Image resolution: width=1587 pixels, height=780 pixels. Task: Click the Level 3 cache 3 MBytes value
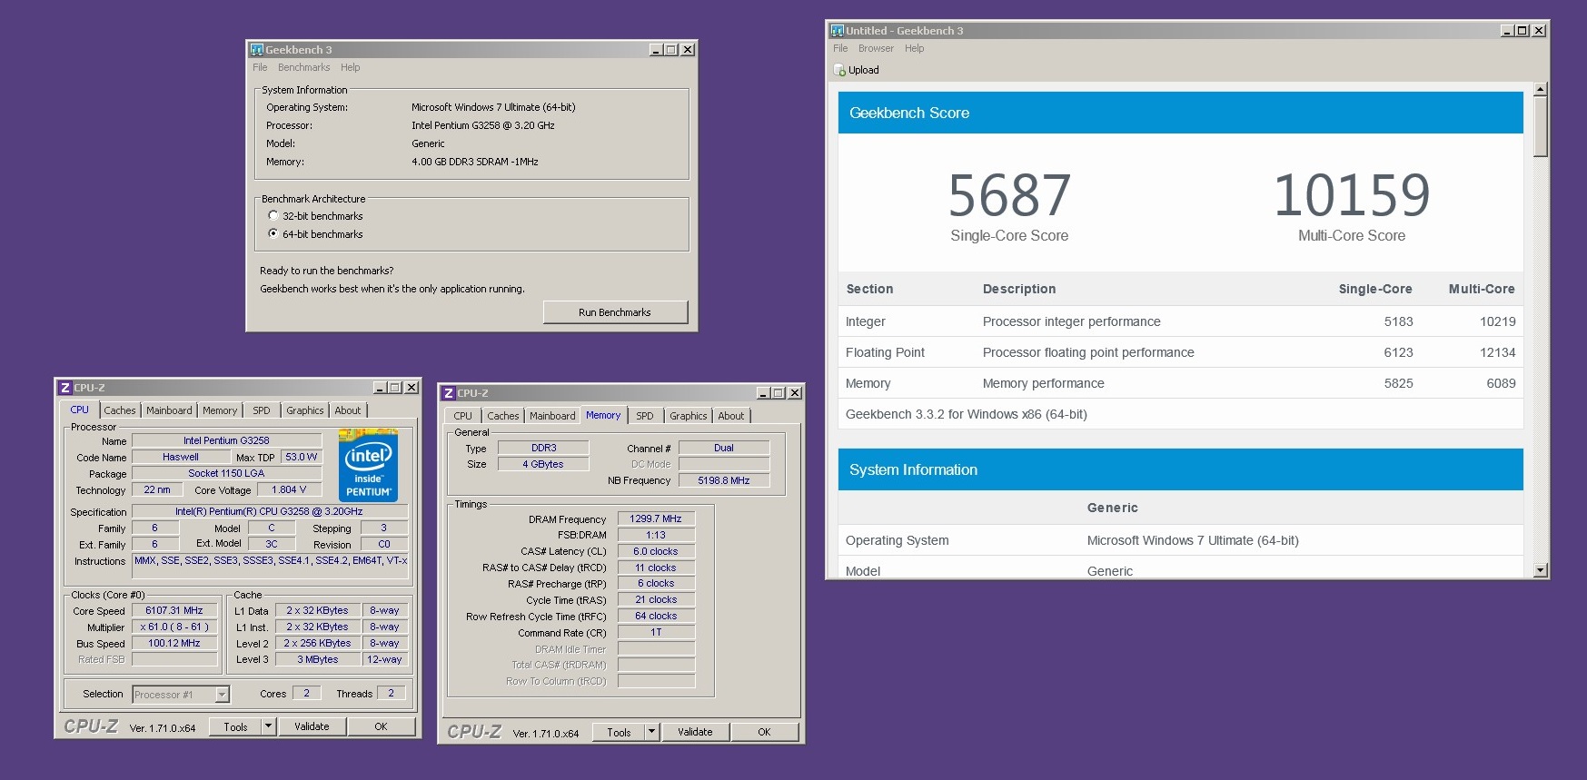coord(318,660)
